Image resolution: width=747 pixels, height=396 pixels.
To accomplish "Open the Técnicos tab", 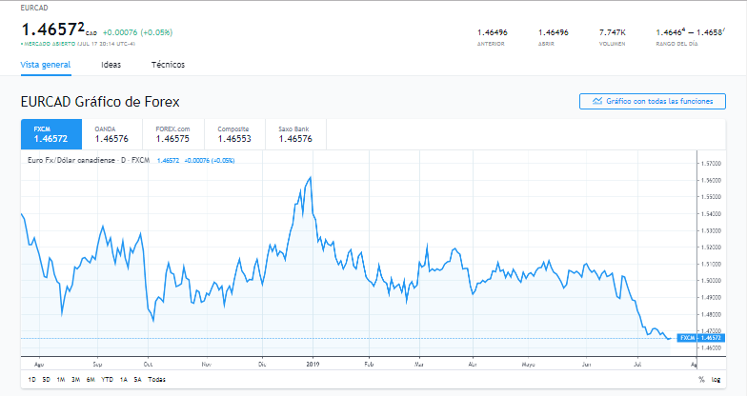I will (168, 65).
